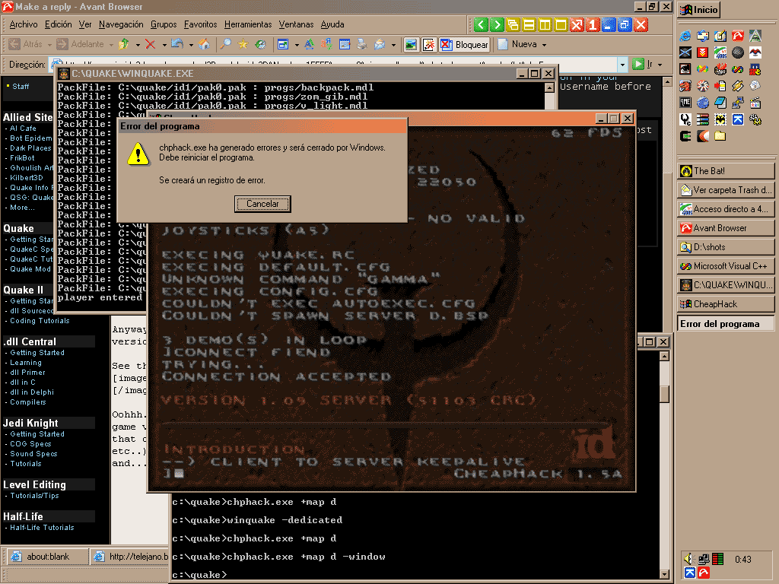Click the red X stop loading icon
779x584 pixels.
150,44
